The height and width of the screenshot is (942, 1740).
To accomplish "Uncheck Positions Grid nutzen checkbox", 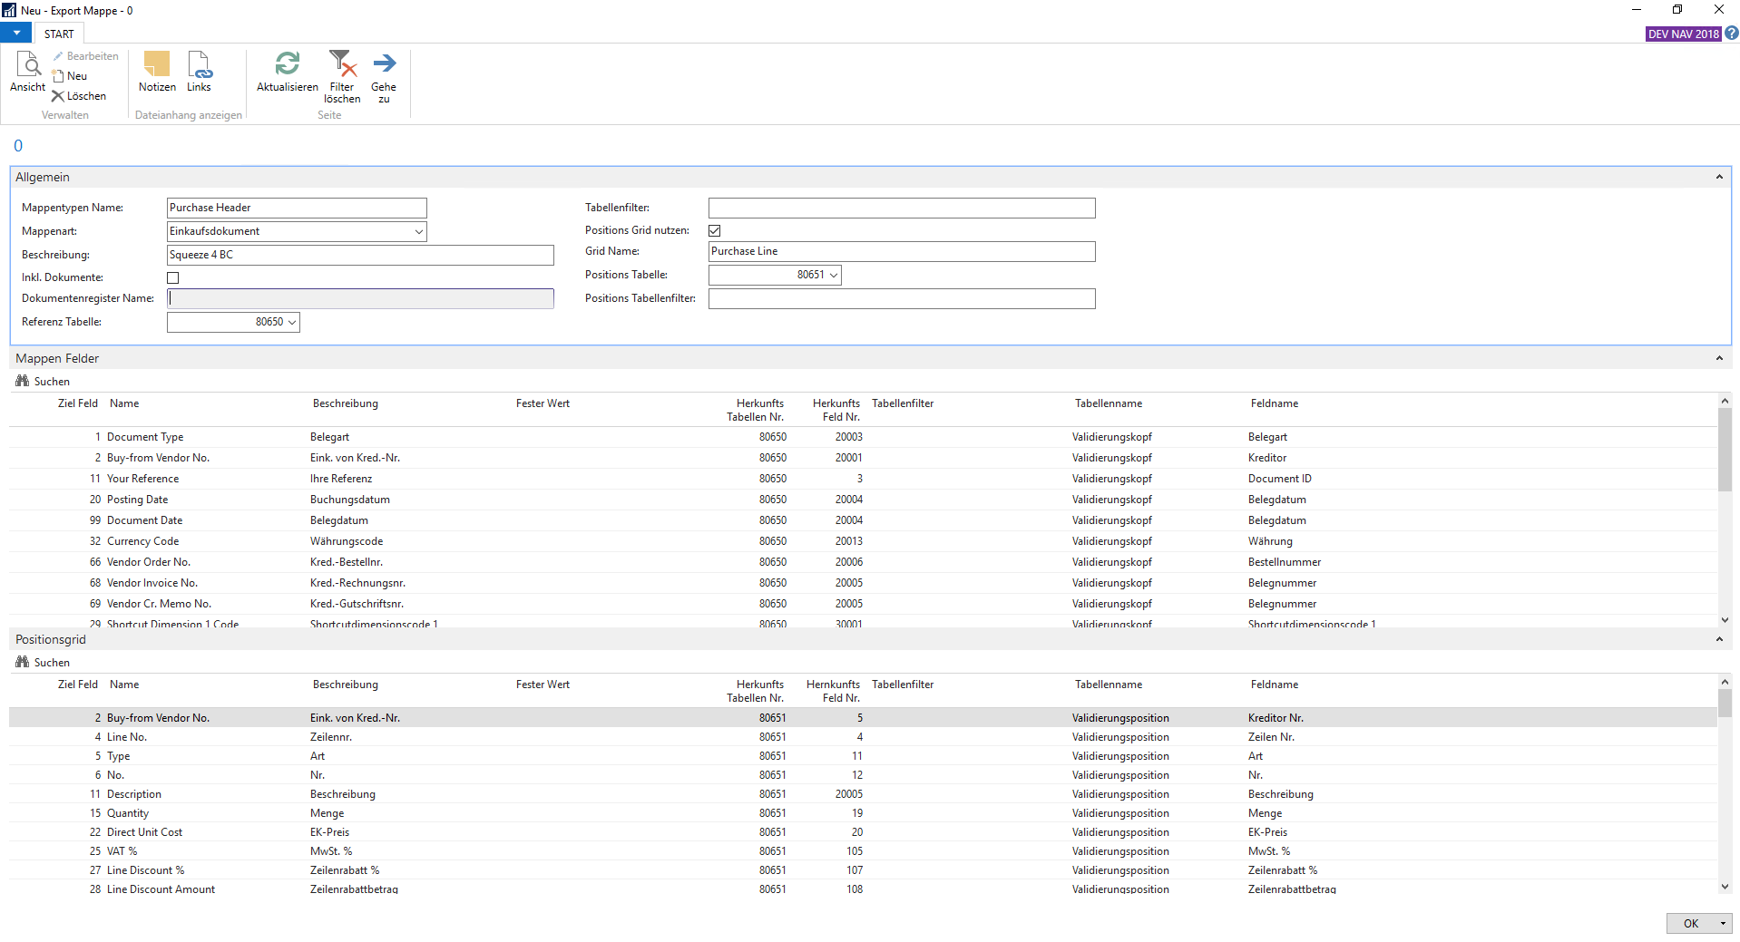I will tap(714, 230).
